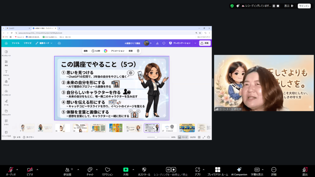315x177 pixels.
Task: Open the Canva Elements (素材) sidebar icon
Action: click(x=6, y=62)
